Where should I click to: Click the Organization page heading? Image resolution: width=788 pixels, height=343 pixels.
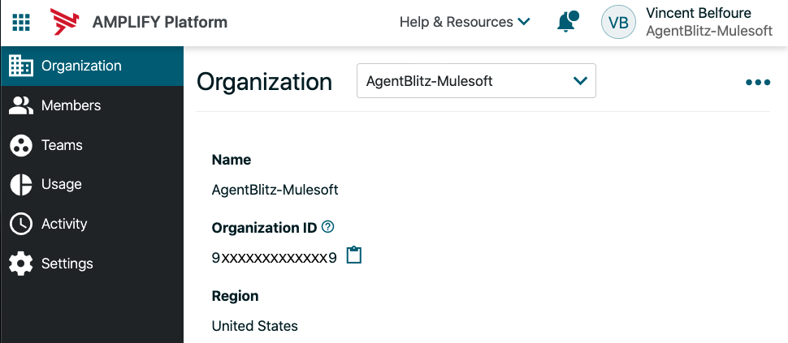click(264, 81)
